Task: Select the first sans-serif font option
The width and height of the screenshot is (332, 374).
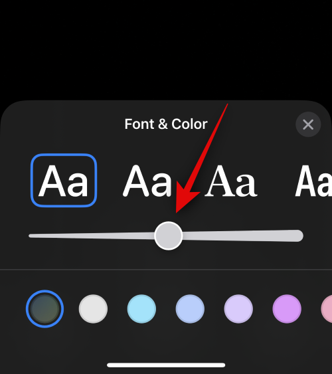Action: click(x=64, y=180)
